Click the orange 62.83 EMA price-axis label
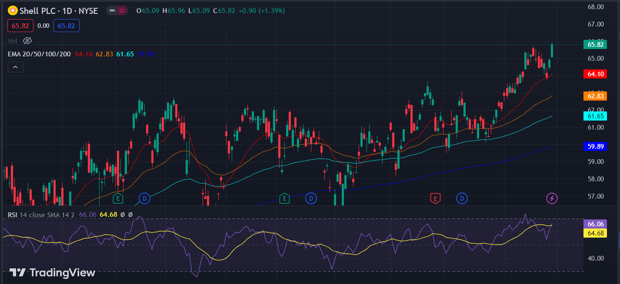Screen dimensions: 620x284 pos(595,96)
